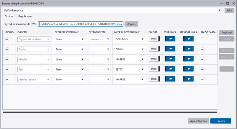Image resolution: width=237 pixels, height=129 pixels.
Task: Click the DWG destination layer file path field
Action: (80, 24)
